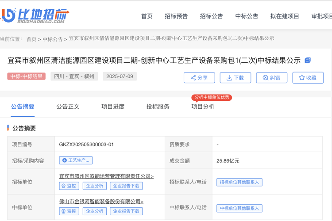Click 企业报告下载 for the 中标单位 row
Screen dimensions: 332x221
[126, 211]
